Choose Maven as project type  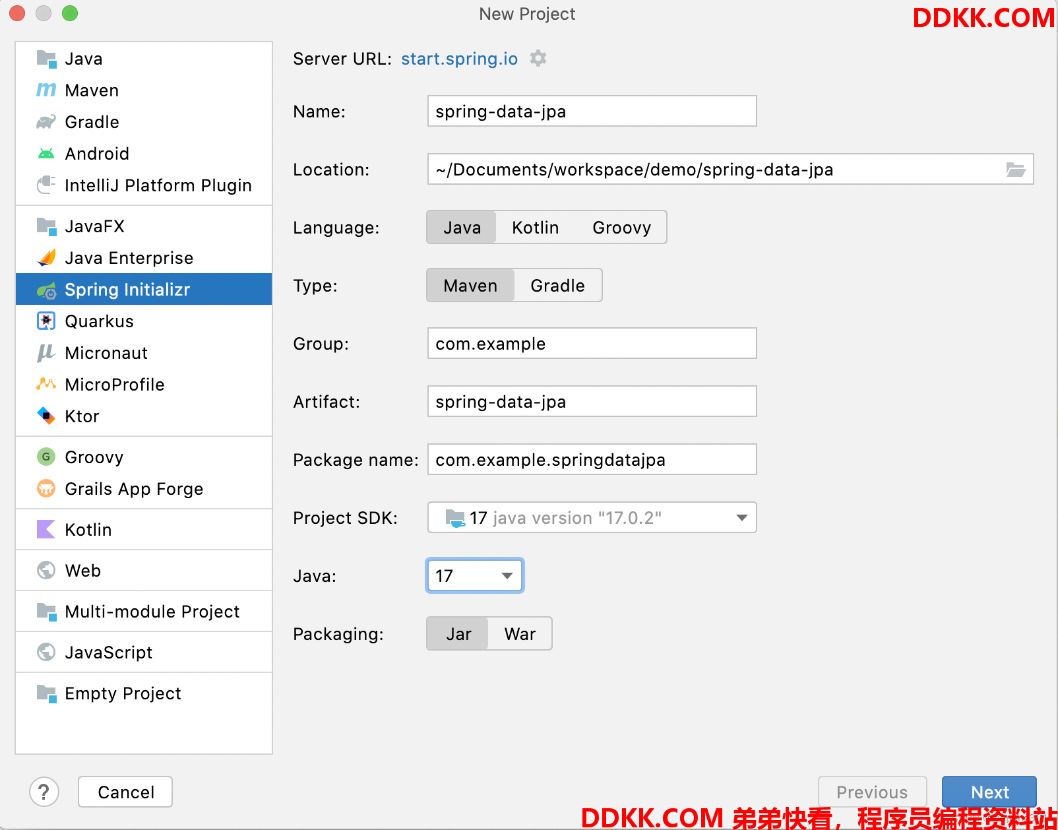470,286
